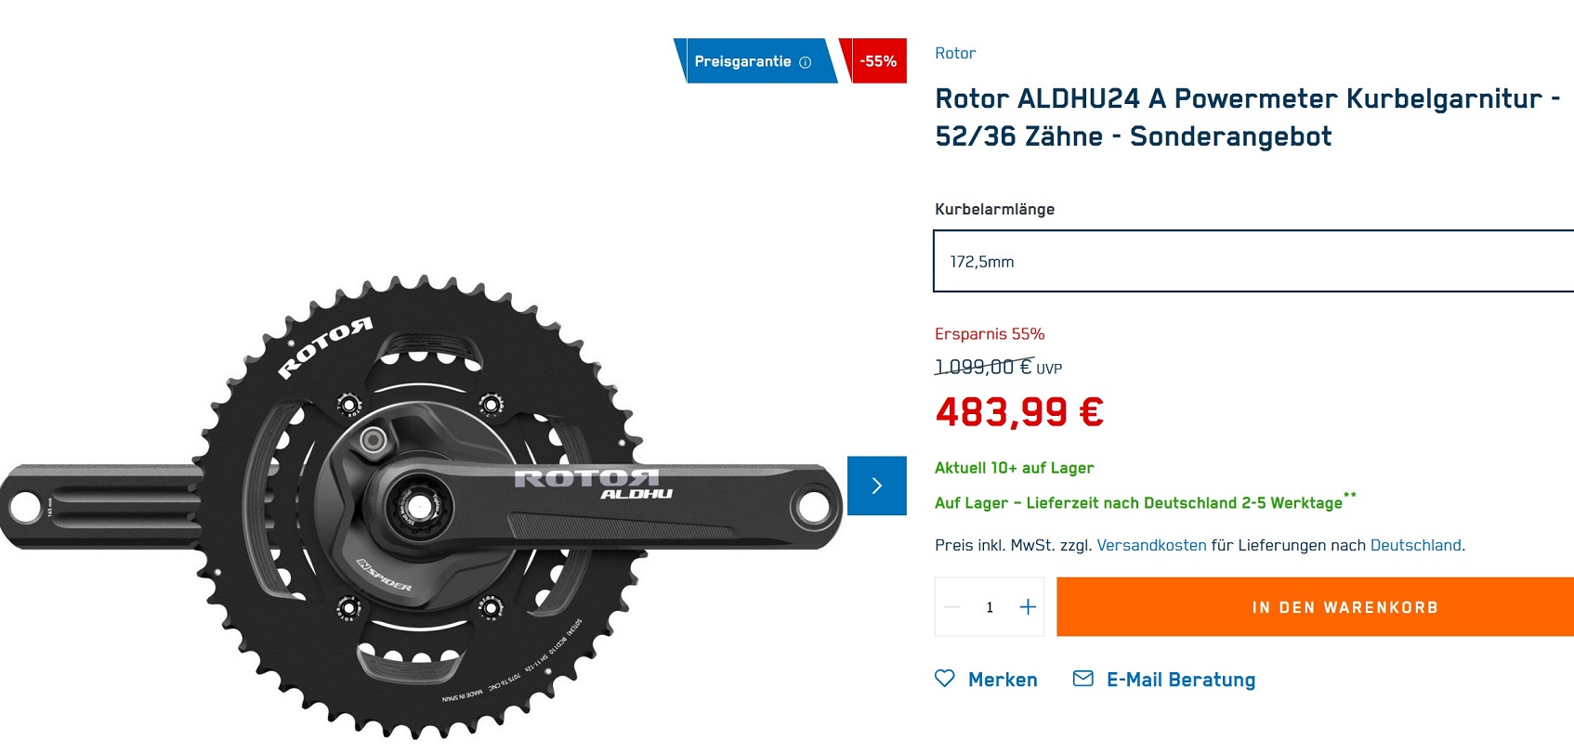Click the Preisgarantie info circle icon

806,62
